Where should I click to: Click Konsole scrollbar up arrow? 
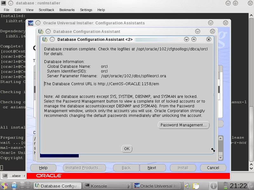[251, 16]
